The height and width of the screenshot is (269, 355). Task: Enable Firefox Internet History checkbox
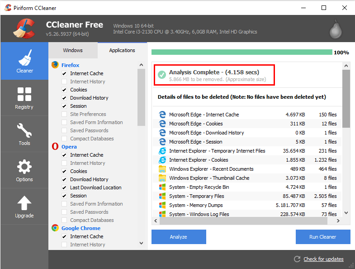point(64,82)
